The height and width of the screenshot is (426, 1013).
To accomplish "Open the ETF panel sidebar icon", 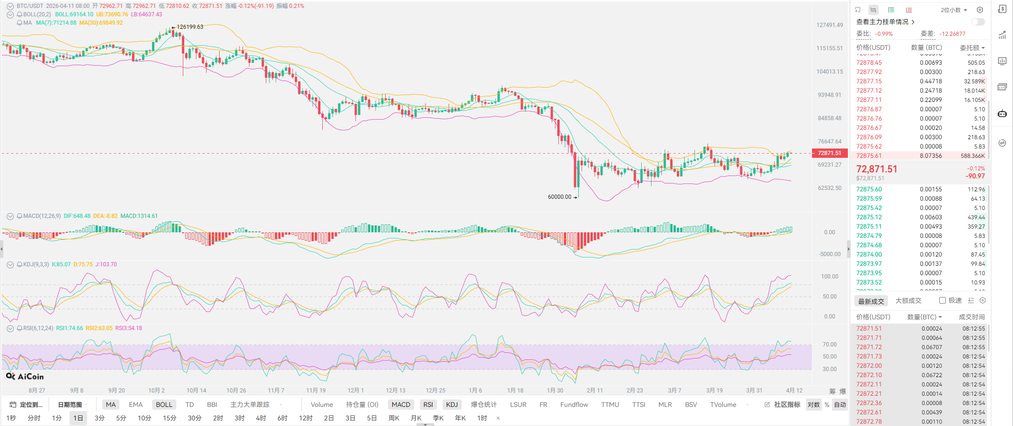I will 1002,87.
